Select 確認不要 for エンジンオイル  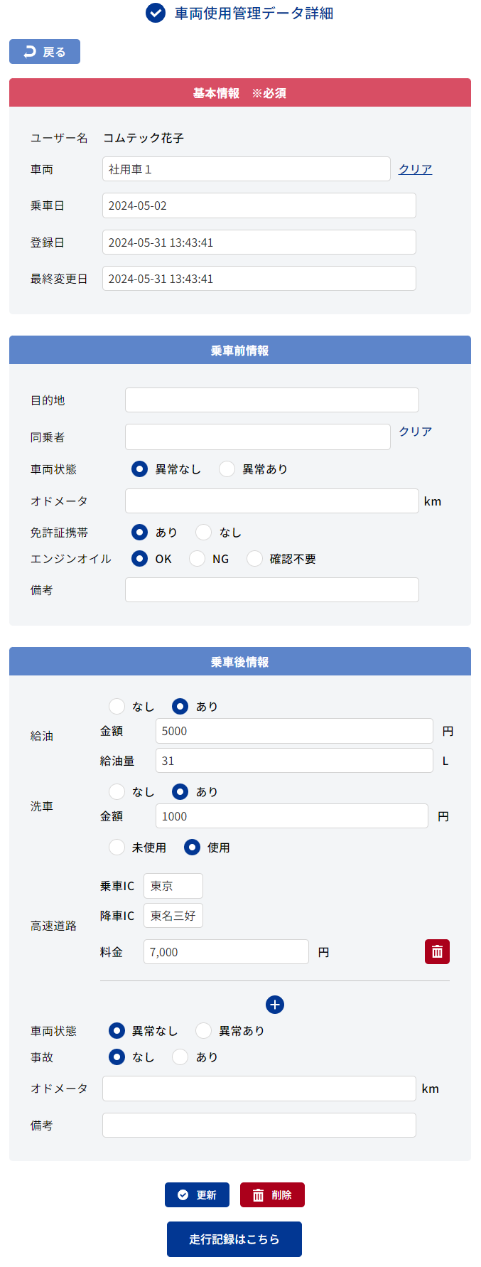tap(254, 559)
